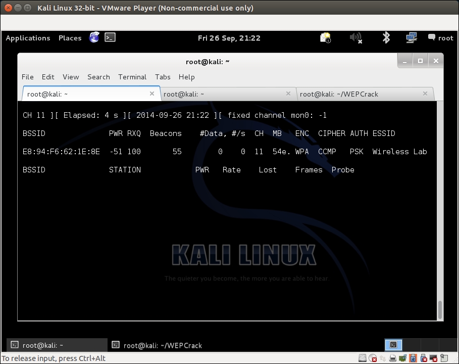This screenshot has width=459, height=364.
Task: Click the VMware CD/DVD drive status icon
Action: click(373, 358)
